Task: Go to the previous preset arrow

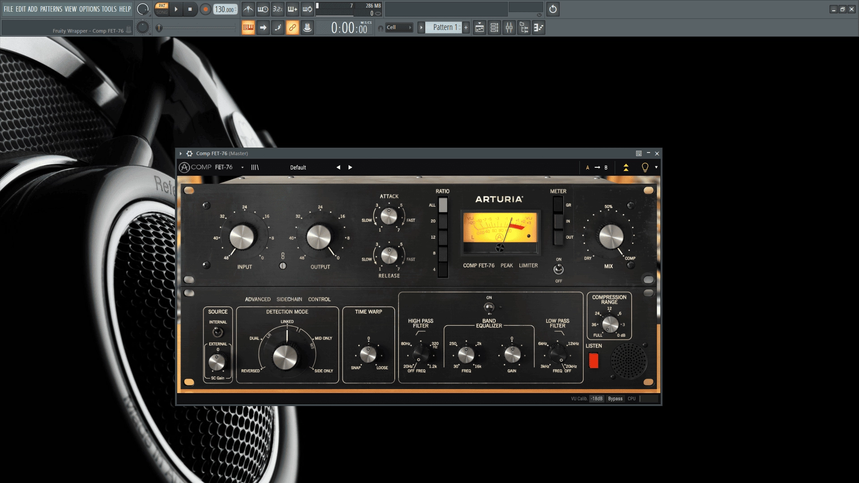Action: [338, 167]
